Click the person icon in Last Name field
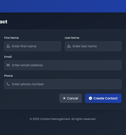This screenshot has height=135, width=126. pyautogui.click(x=69, y=46)
